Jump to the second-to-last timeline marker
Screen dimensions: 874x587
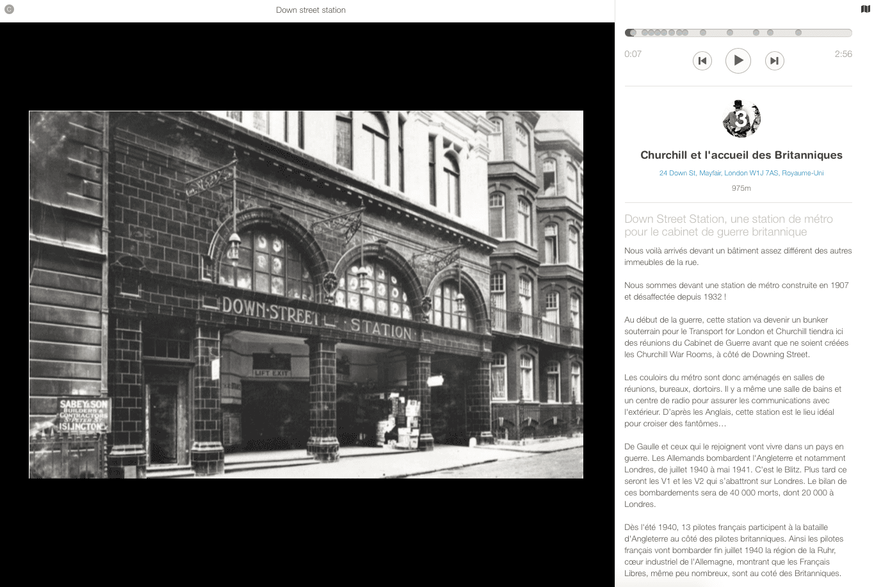click(770, 33)
